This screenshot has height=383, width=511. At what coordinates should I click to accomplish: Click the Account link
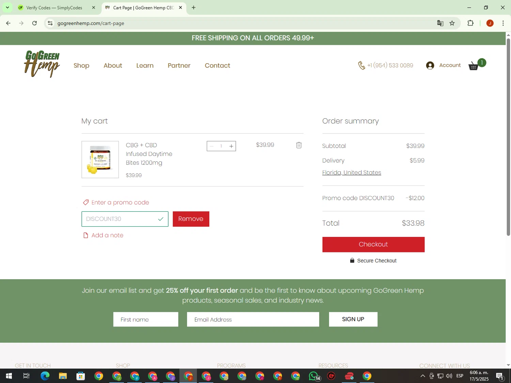coord(450,65)
